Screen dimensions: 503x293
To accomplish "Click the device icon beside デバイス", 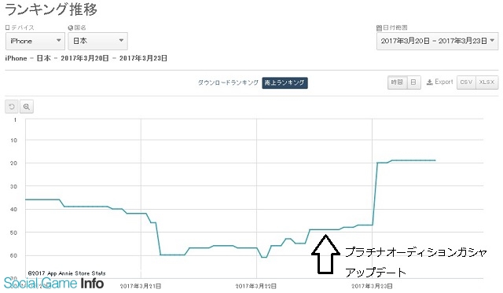I will (x=8, y=28).
